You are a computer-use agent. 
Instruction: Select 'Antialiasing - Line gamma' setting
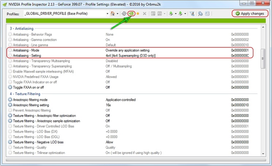(x=30, y=45)
